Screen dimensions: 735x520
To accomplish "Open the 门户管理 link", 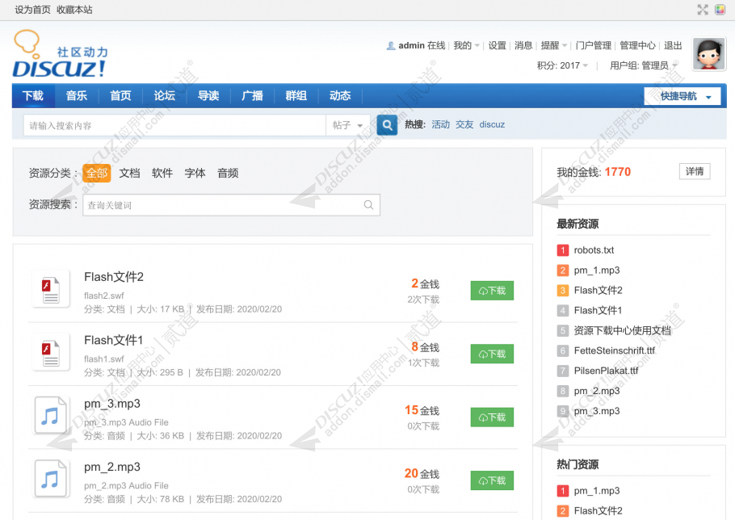I will coord(594,45).
